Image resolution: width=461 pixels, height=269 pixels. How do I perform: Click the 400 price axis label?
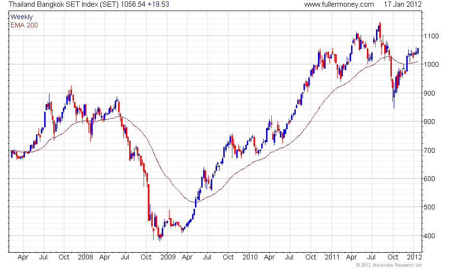pos(429,236)
